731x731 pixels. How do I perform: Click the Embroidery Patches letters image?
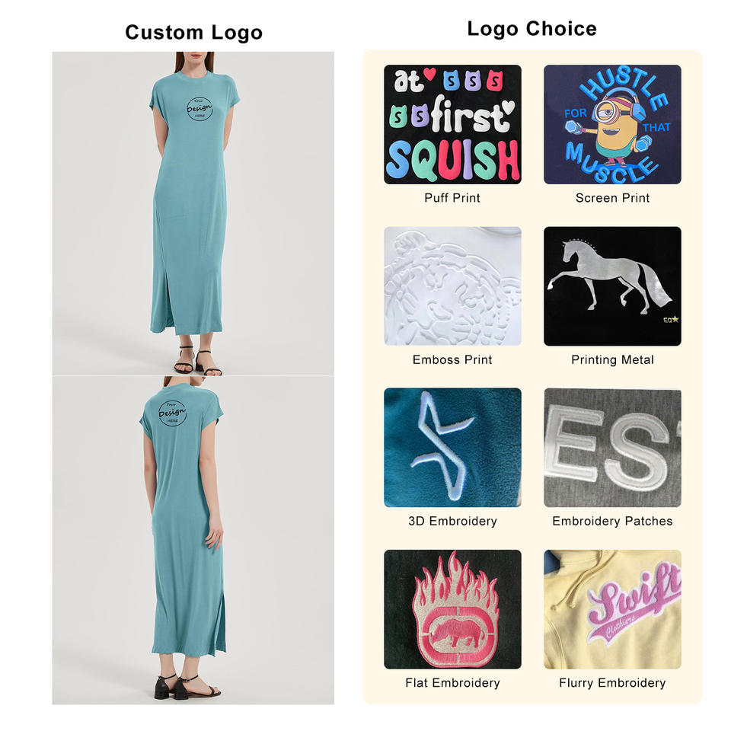[x=612, y=448]
